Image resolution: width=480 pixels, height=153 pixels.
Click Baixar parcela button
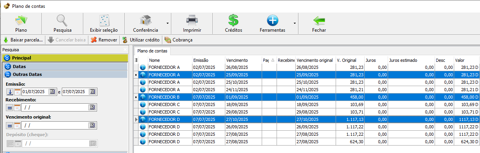pyautogui.click(x=23, y=40)
